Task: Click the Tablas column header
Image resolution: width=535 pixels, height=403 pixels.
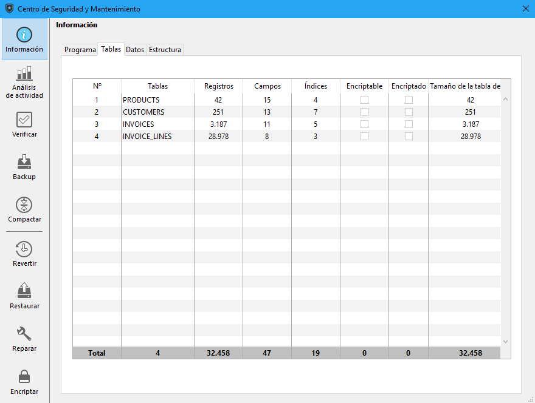Action: point(158,86)
